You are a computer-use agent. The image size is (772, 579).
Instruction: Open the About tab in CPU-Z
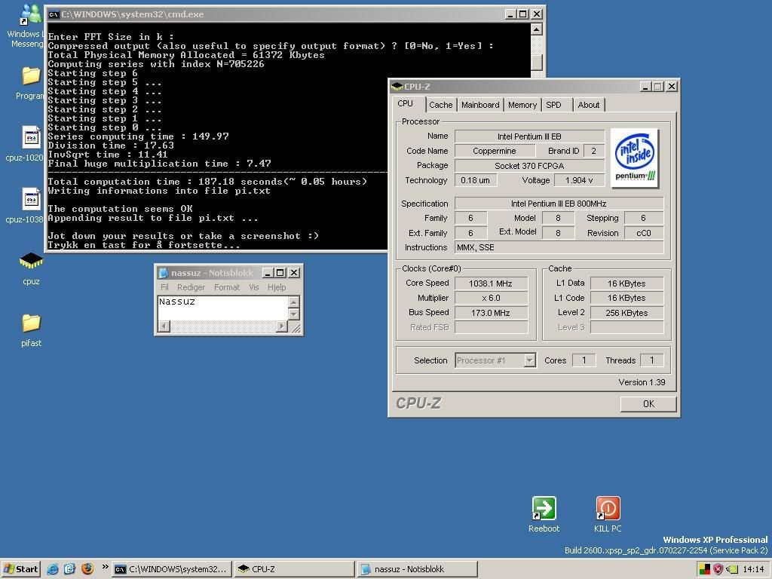[588, 105]
